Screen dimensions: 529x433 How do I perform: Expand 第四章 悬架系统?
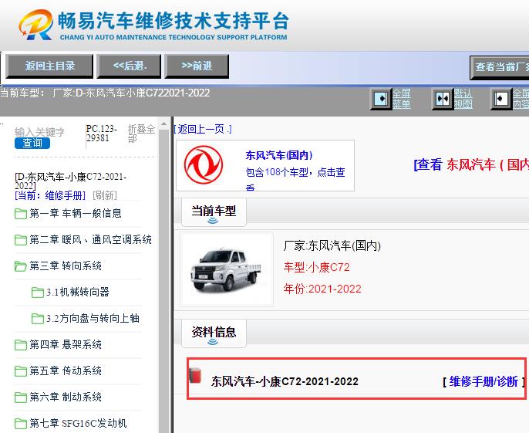(x=66, y=344)
